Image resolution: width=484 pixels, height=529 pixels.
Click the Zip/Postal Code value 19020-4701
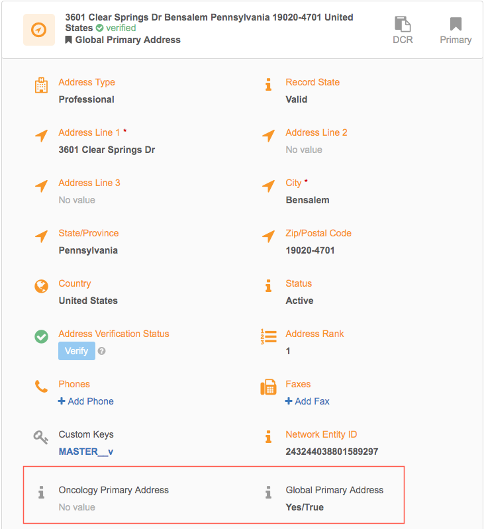point(310,250)
